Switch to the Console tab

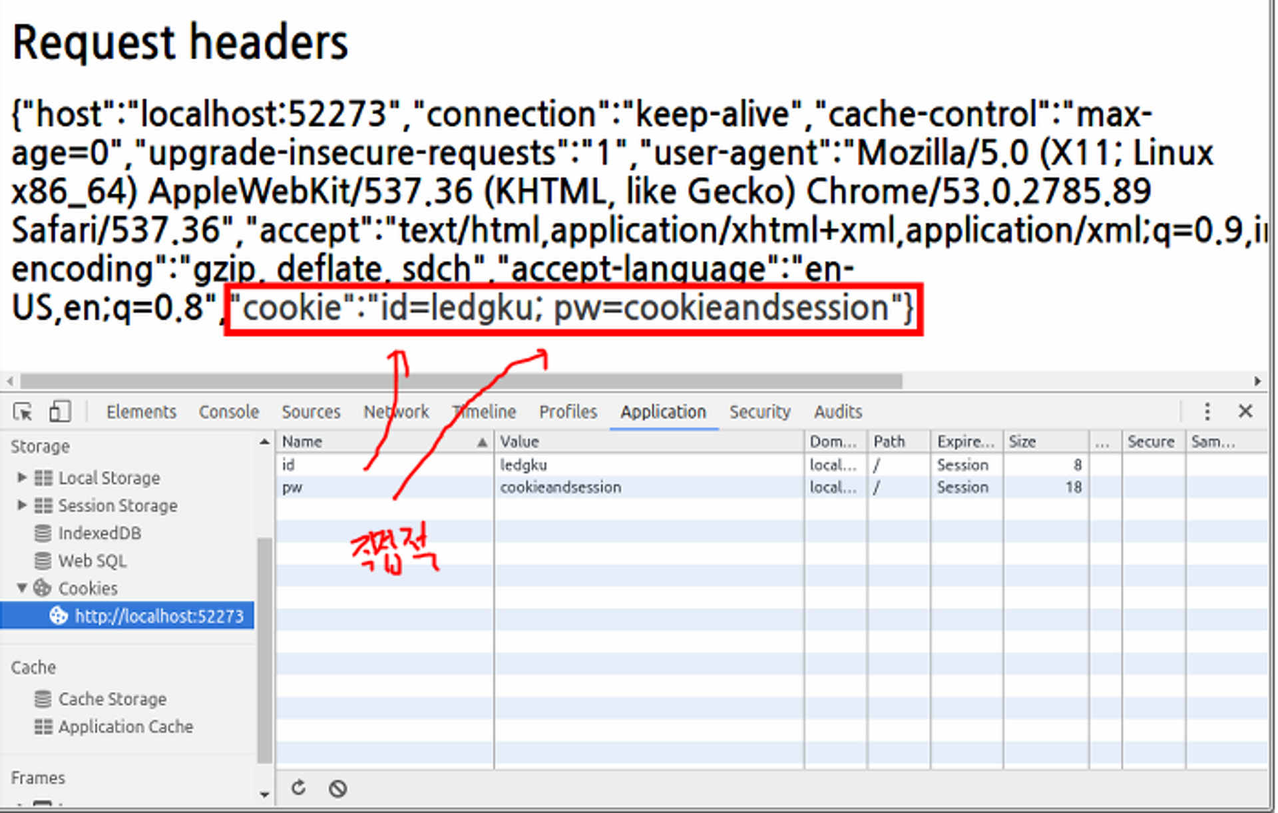[228, 412]
